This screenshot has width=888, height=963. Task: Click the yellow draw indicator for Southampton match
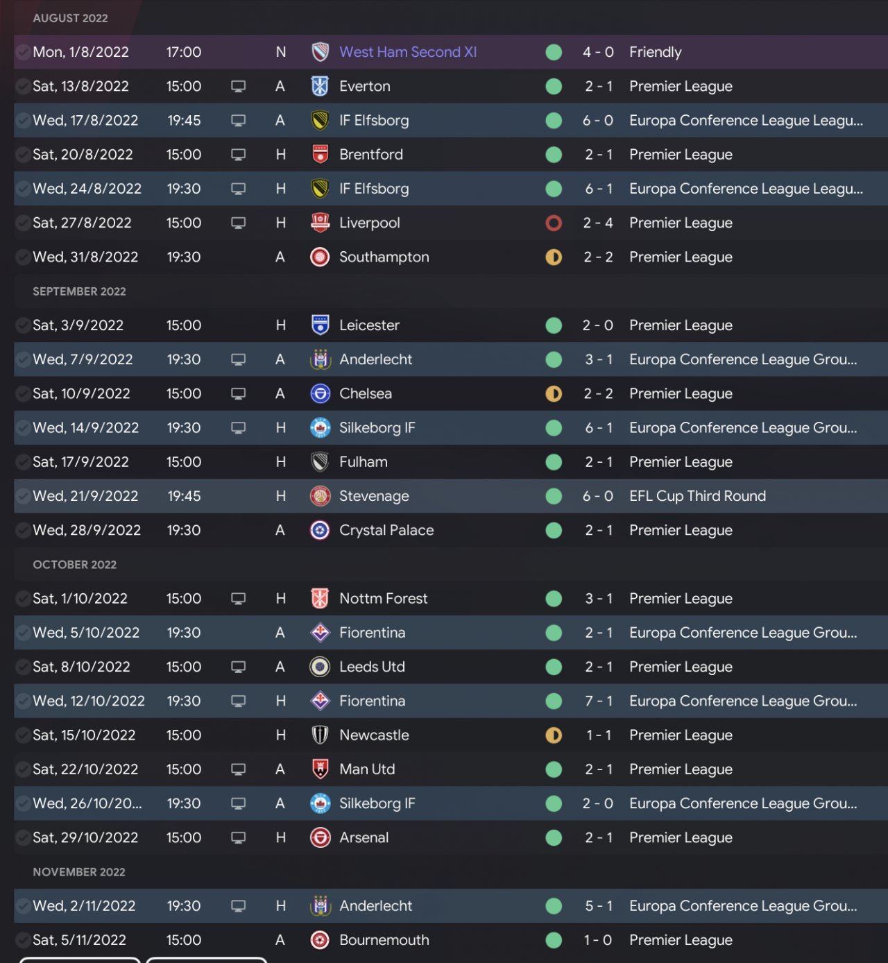[554, 257]
